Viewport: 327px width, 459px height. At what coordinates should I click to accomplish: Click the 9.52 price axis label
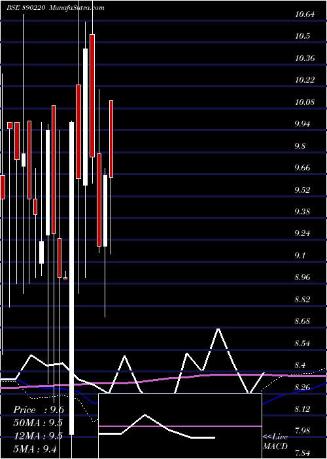(x=302, y=190)
